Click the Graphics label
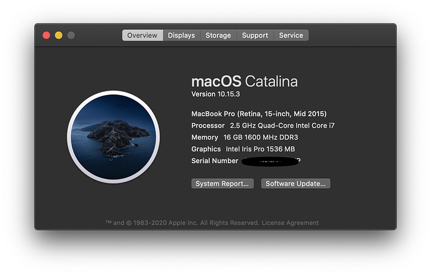The image size is (431, 275). (206, 149)
